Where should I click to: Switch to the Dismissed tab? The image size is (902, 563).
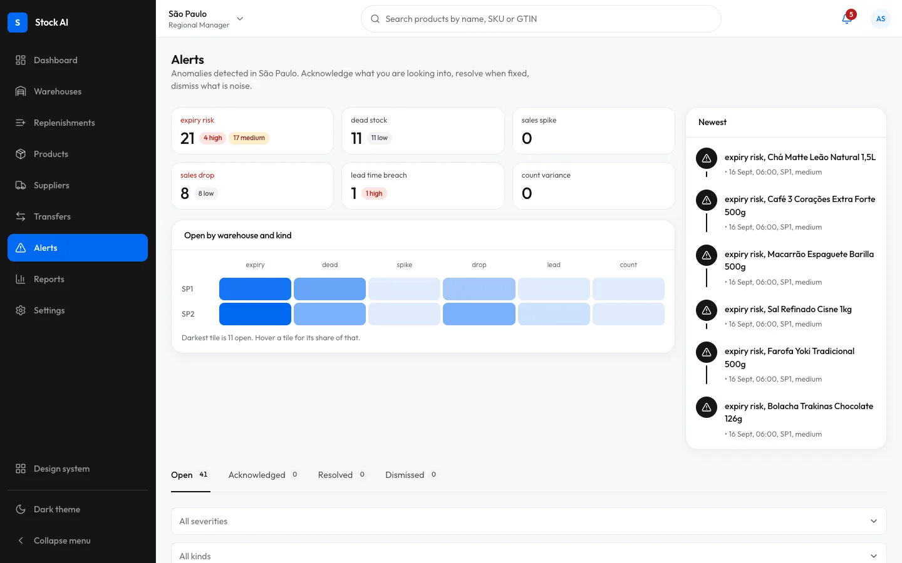click(412, 475)
